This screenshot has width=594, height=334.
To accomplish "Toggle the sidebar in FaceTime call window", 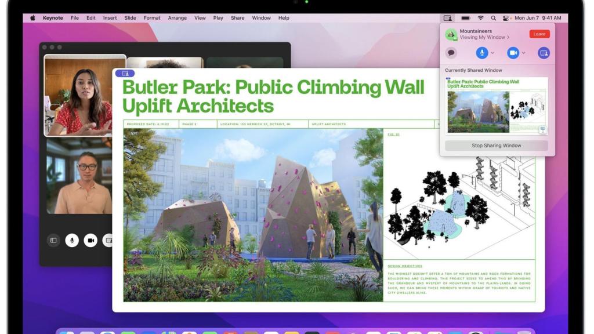I will coord(53,240).
